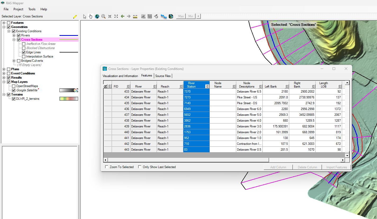The height and width of the screenshot is (219, 377).
Task: Collapse the Geometries tree group
Action: (4, 27)
